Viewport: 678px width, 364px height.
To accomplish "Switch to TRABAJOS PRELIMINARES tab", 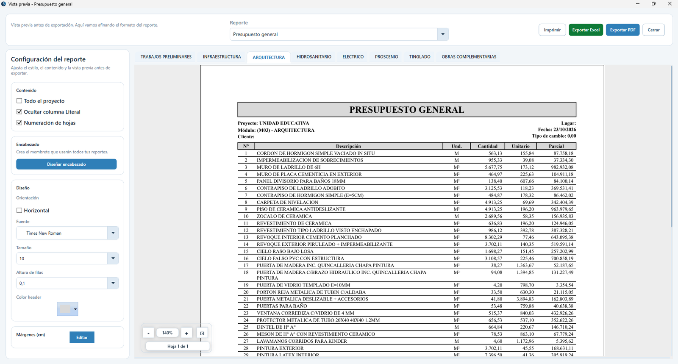I will pyautogui.click(x=166, y=57).
